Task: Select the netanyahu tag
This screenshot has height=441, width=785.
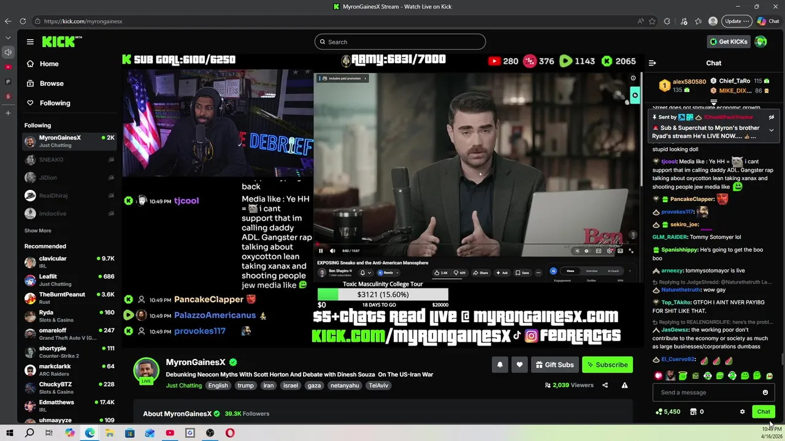Action: [344, 385]
